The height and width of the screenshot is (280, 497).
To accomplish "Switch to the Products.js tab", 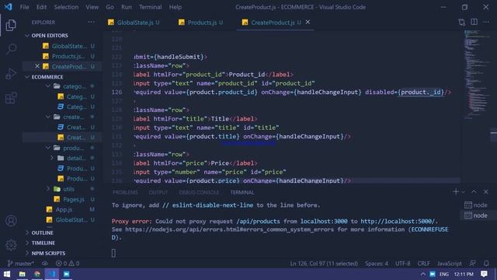I will [x=202, y=23].
